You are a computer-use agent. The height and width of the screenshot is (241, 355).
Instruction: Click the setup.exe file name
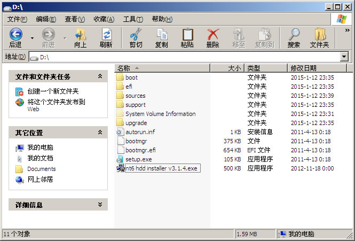[x=139, y=159]
